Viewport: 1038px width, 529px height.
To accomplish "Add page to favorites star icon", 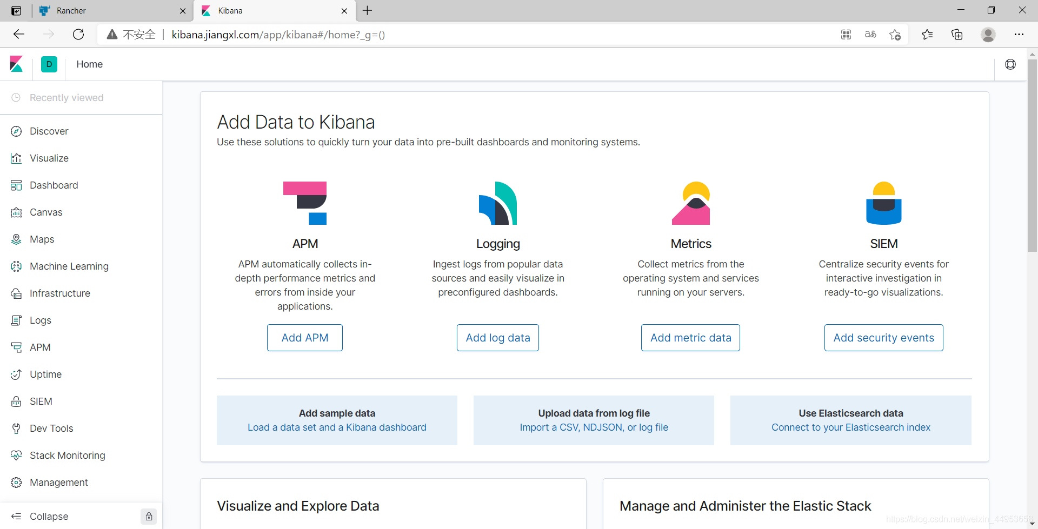I will [x=895, y=35].
